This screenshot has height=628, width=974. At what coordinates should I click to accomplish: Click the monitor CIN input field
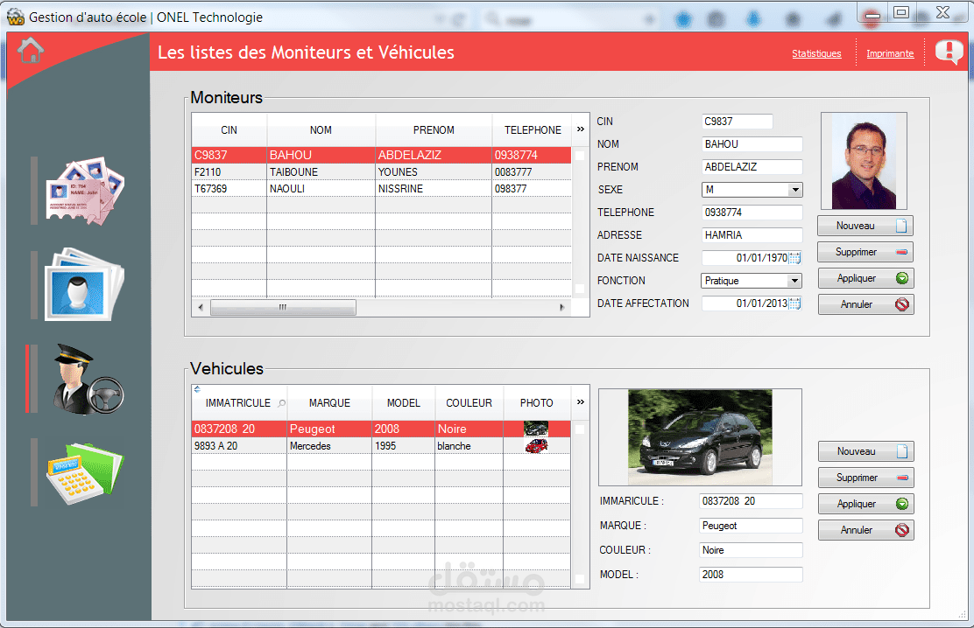[737, 122]
